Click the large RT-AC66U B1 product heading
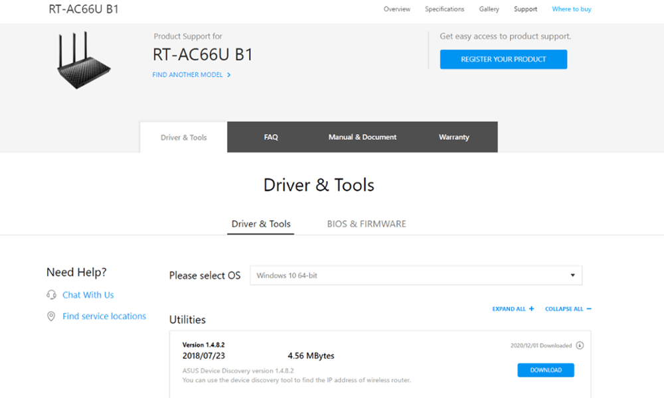The image size is (664, 398). pyautogui.click(x=203, y=54)
